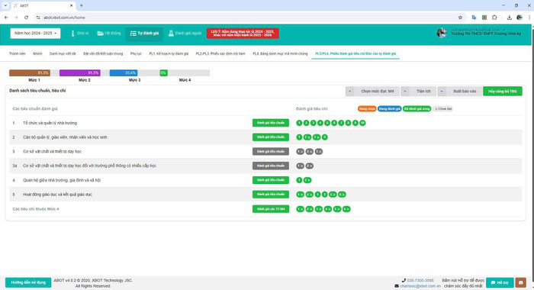
Task: Click the orange Đang chọn legend badge
Action: 367,108
